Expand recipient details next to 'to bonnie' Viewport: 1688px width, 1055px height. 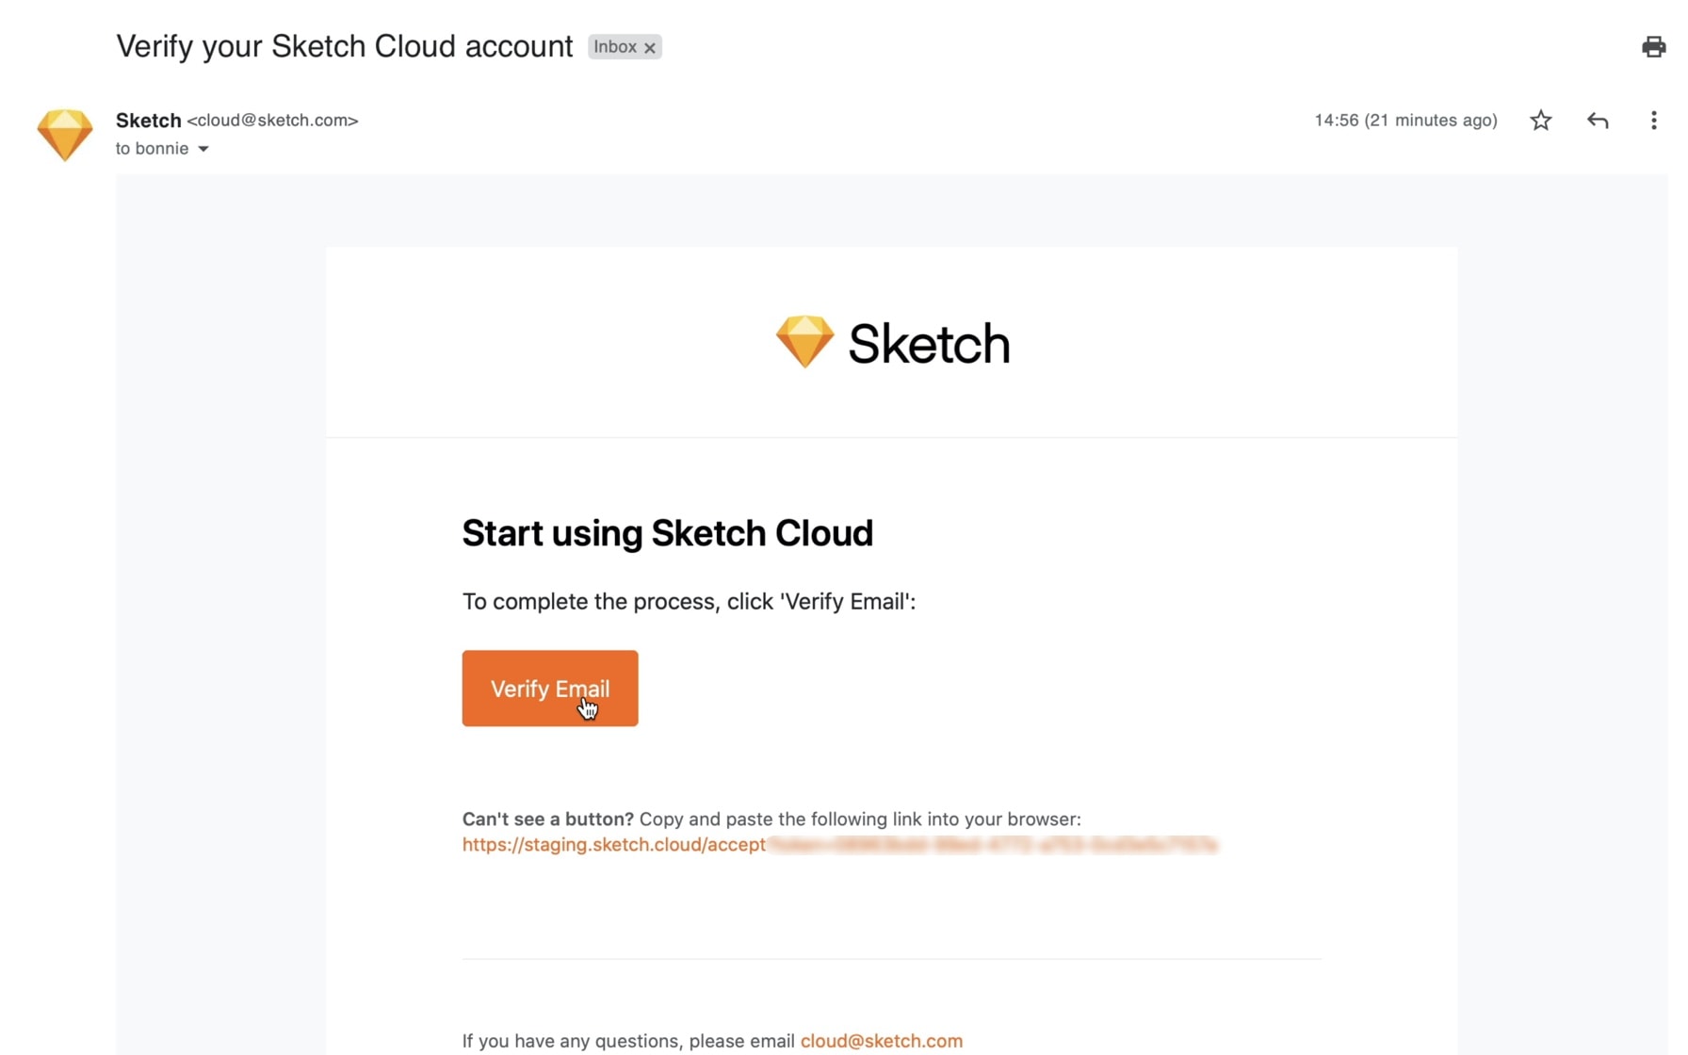(x=203, y=149)
